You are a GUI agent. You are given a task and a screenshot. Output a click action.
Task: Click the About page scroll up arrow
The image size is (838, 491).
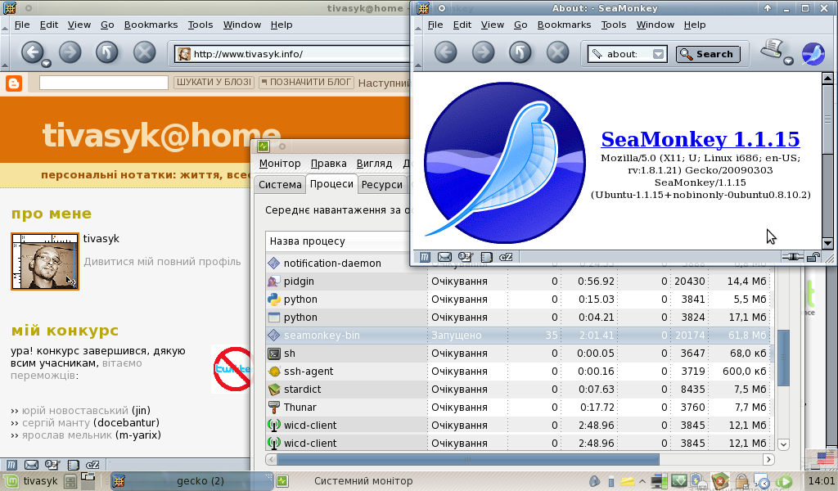click(827, 79)
